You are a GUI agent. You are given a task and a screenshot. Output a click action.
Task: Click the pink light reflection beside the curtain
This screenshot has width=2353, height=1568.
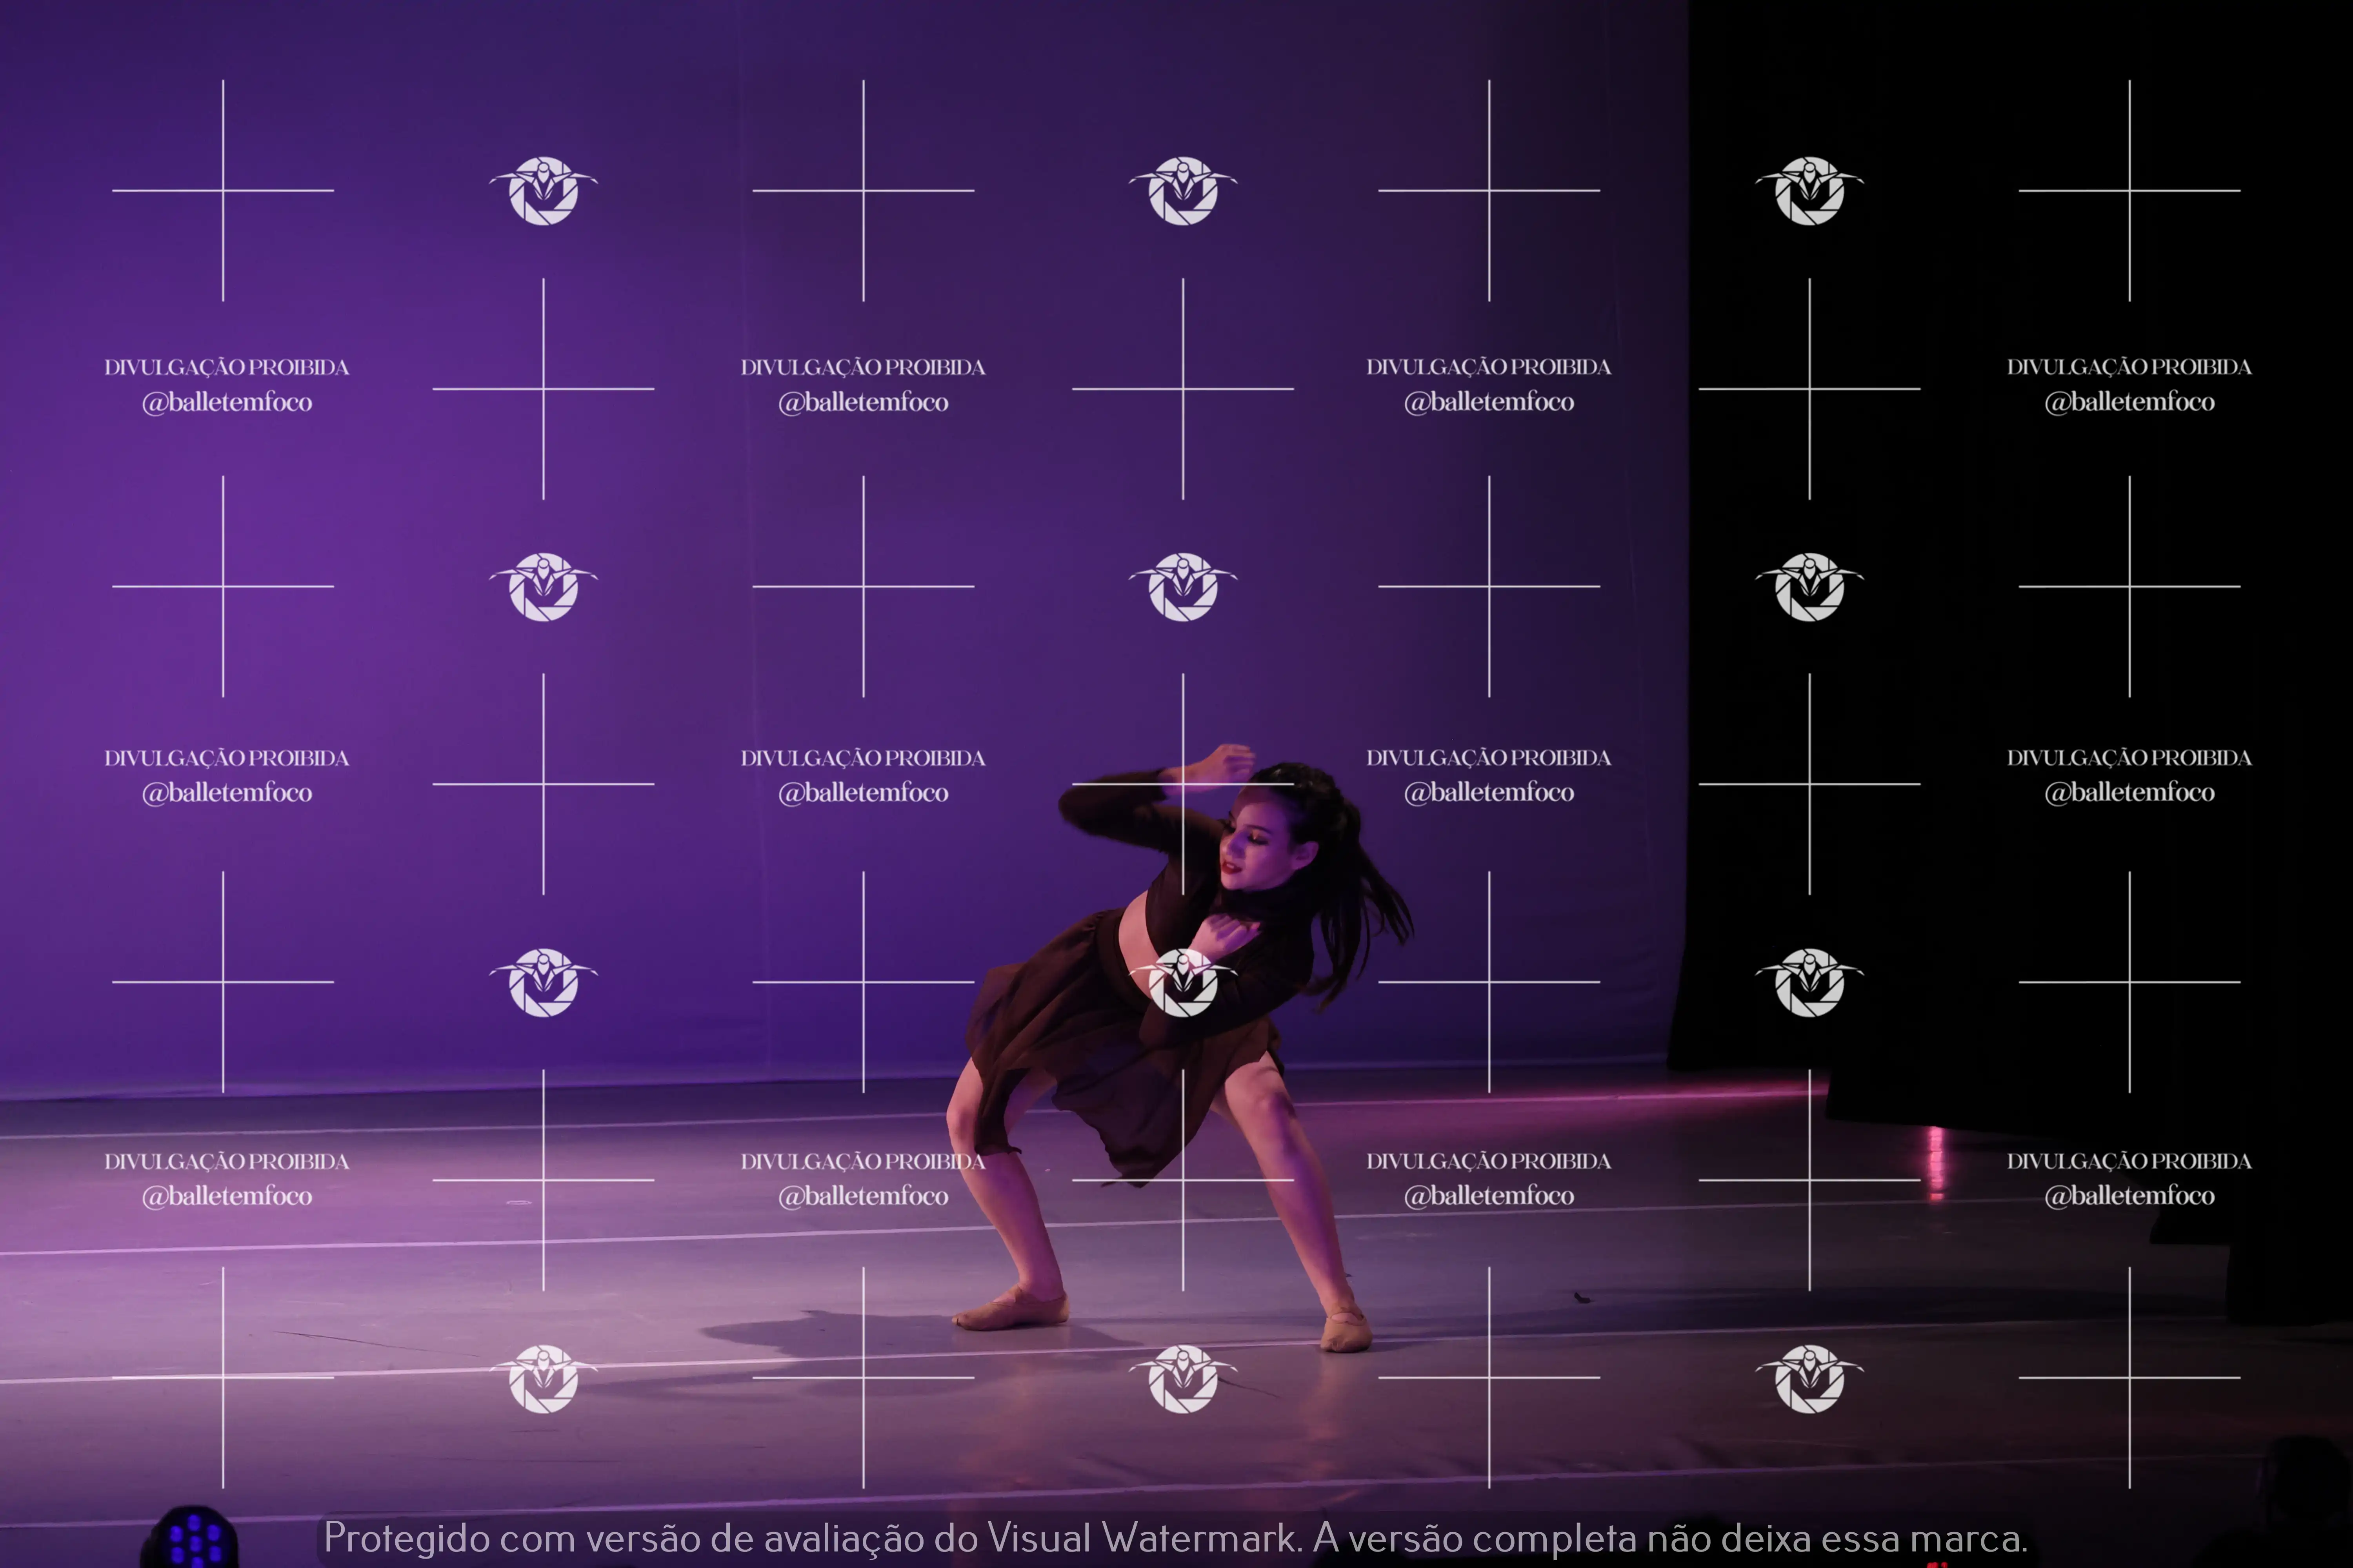pos(1937,1160)
